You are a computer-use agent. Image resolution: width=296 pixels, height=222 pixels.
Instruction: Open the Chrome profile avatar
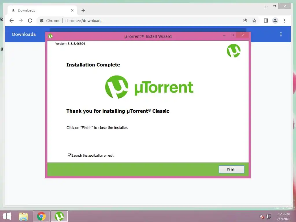[x=275, y=21]
